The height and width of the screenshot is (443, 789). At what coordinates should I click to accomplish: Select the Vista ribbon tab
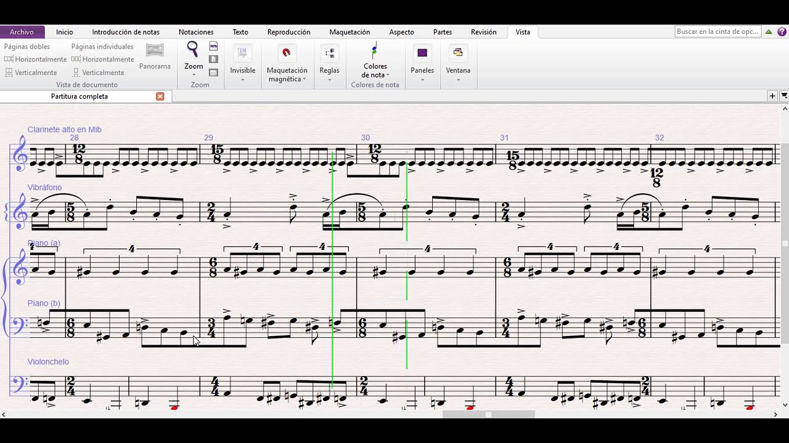(x=523, y=32)
